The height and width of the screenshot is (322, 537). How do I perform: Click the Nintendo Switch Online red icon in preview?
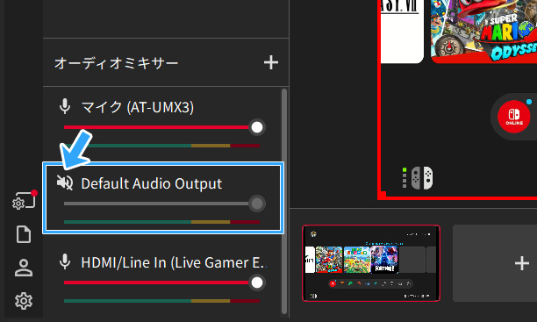pos(513,117)
